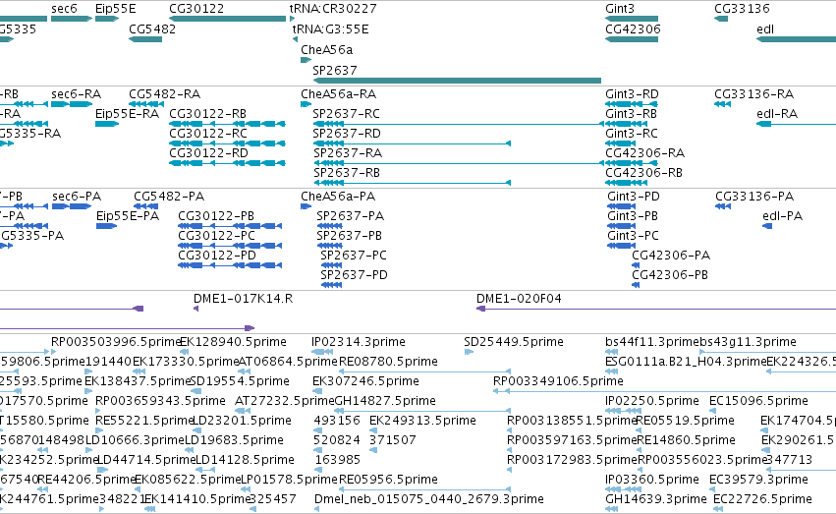The width and height of the screenshot is (836, 514).
Task: Select the GH14639.3prime EST label
Action: pos(656,499)
